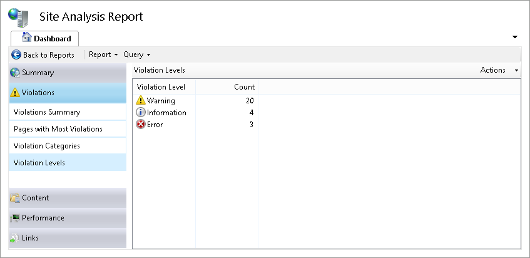
Task: Go to Pages with Most Violations
Action: pos(58,129)
